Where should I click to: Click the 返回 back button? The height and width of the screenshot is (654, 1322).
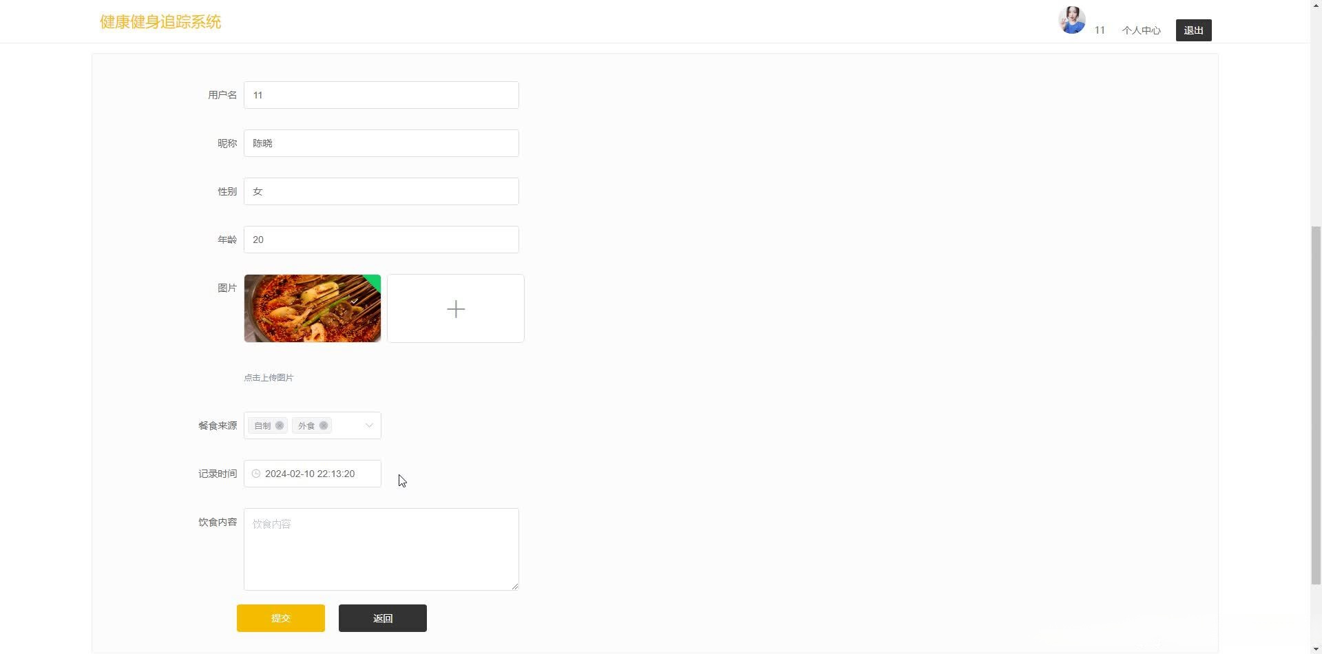(x=383, y=618)
